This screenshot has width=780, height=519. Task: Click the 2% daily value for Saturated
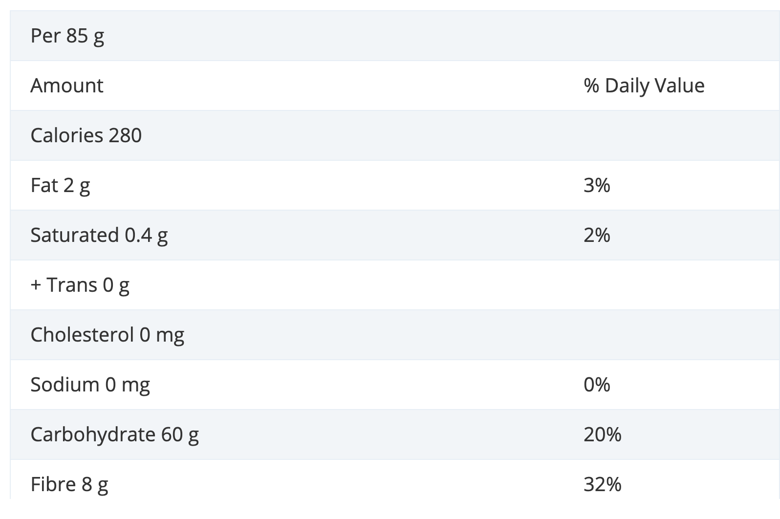coord(597,236)
